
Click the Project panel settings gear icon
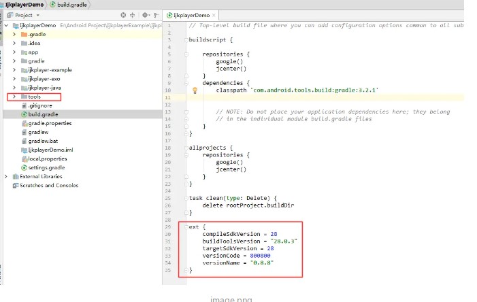tap(144, 14)
